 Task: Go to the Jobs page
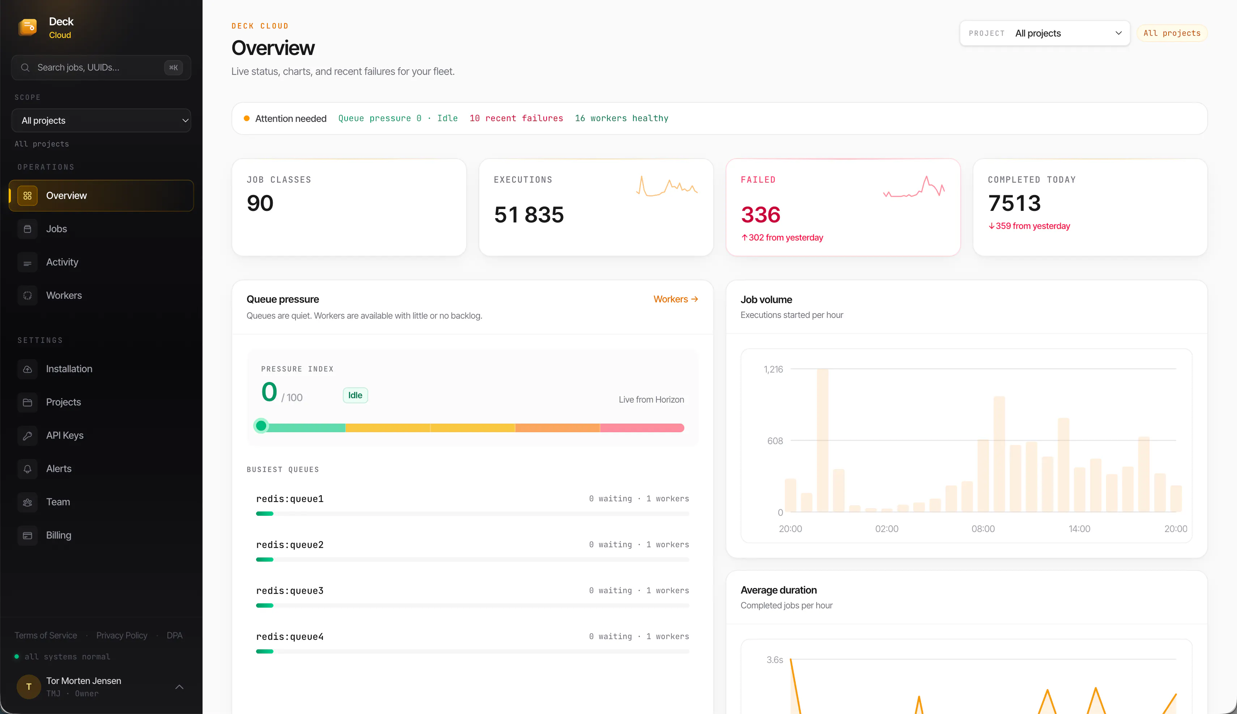(x=102, y=229)
